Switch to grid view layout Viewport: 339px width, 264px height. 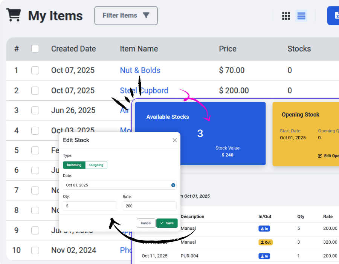coord(286,16)
